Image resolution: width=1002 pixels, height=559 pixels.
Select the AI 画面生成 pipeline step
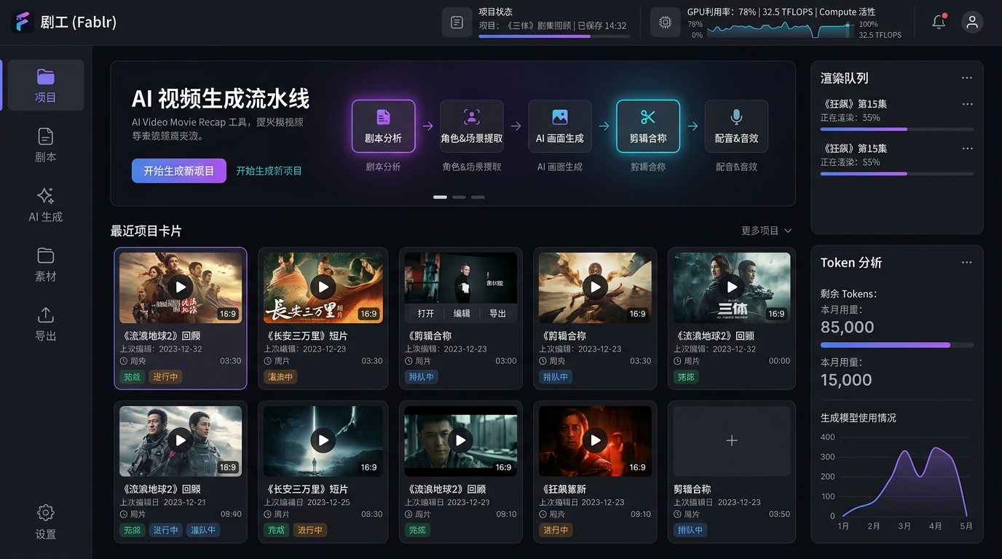click(x=560, y=126)
